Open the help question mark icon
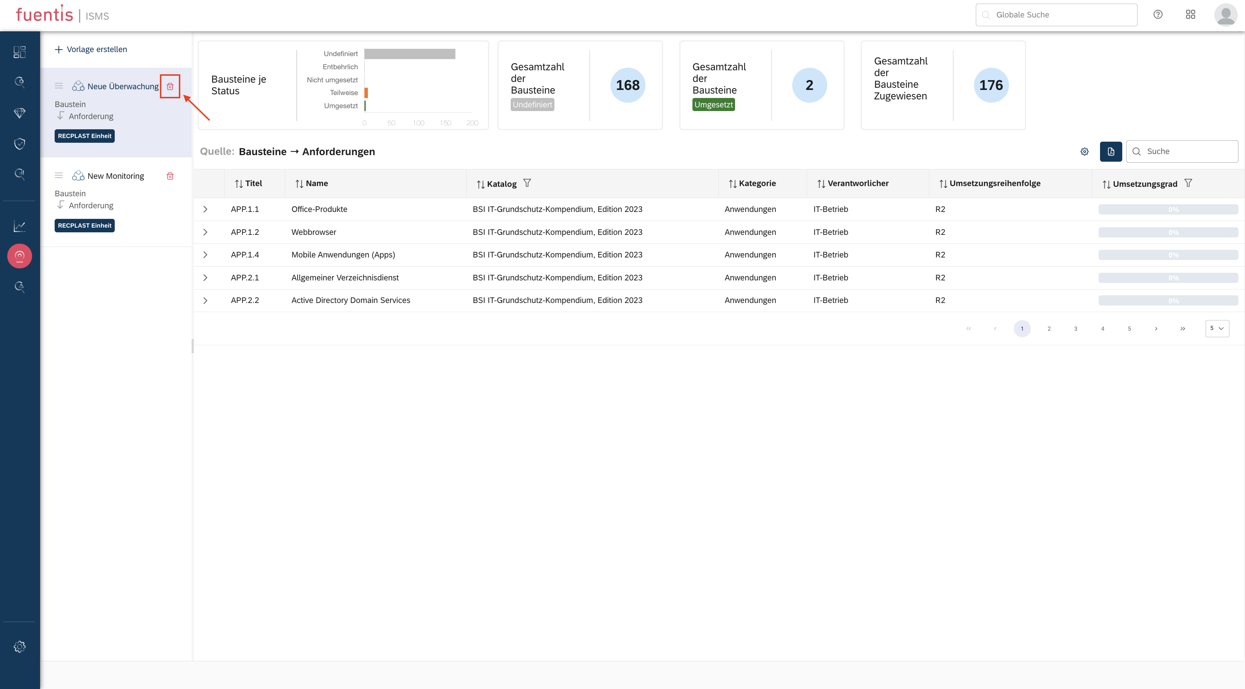The image size is (1245, 689). click(1158, 15)
